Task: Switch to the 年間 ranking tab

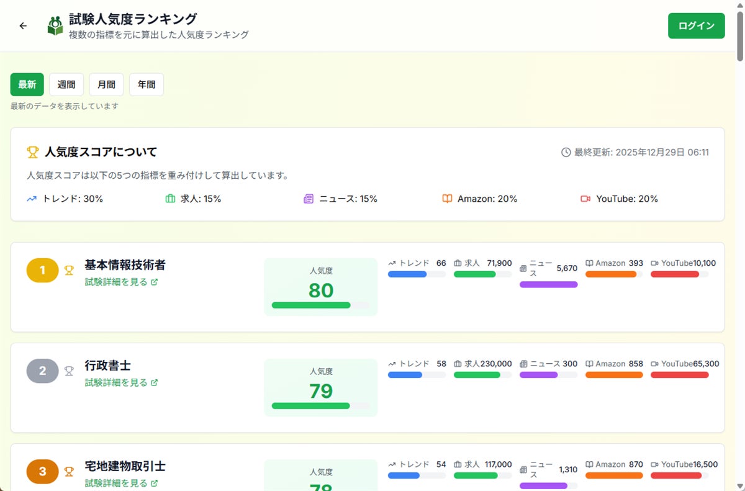Action: click(x=147, y=84)
